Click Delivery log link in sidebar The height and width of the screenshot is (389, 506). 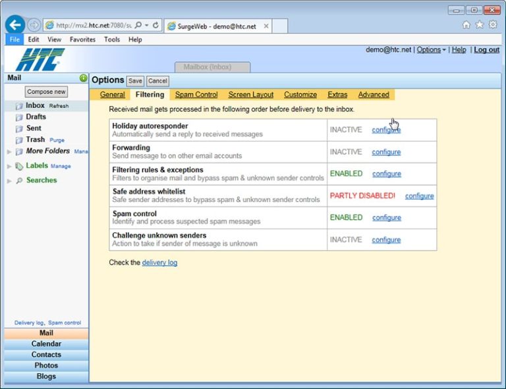29,323
